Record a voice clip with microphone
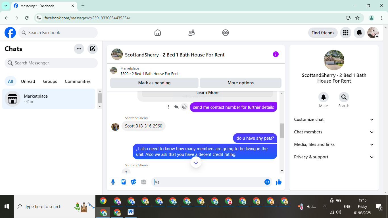This screenshot has width=388, height=218. 113,182
